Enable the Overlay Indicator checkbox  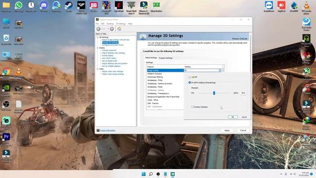[x=192, y=107]
